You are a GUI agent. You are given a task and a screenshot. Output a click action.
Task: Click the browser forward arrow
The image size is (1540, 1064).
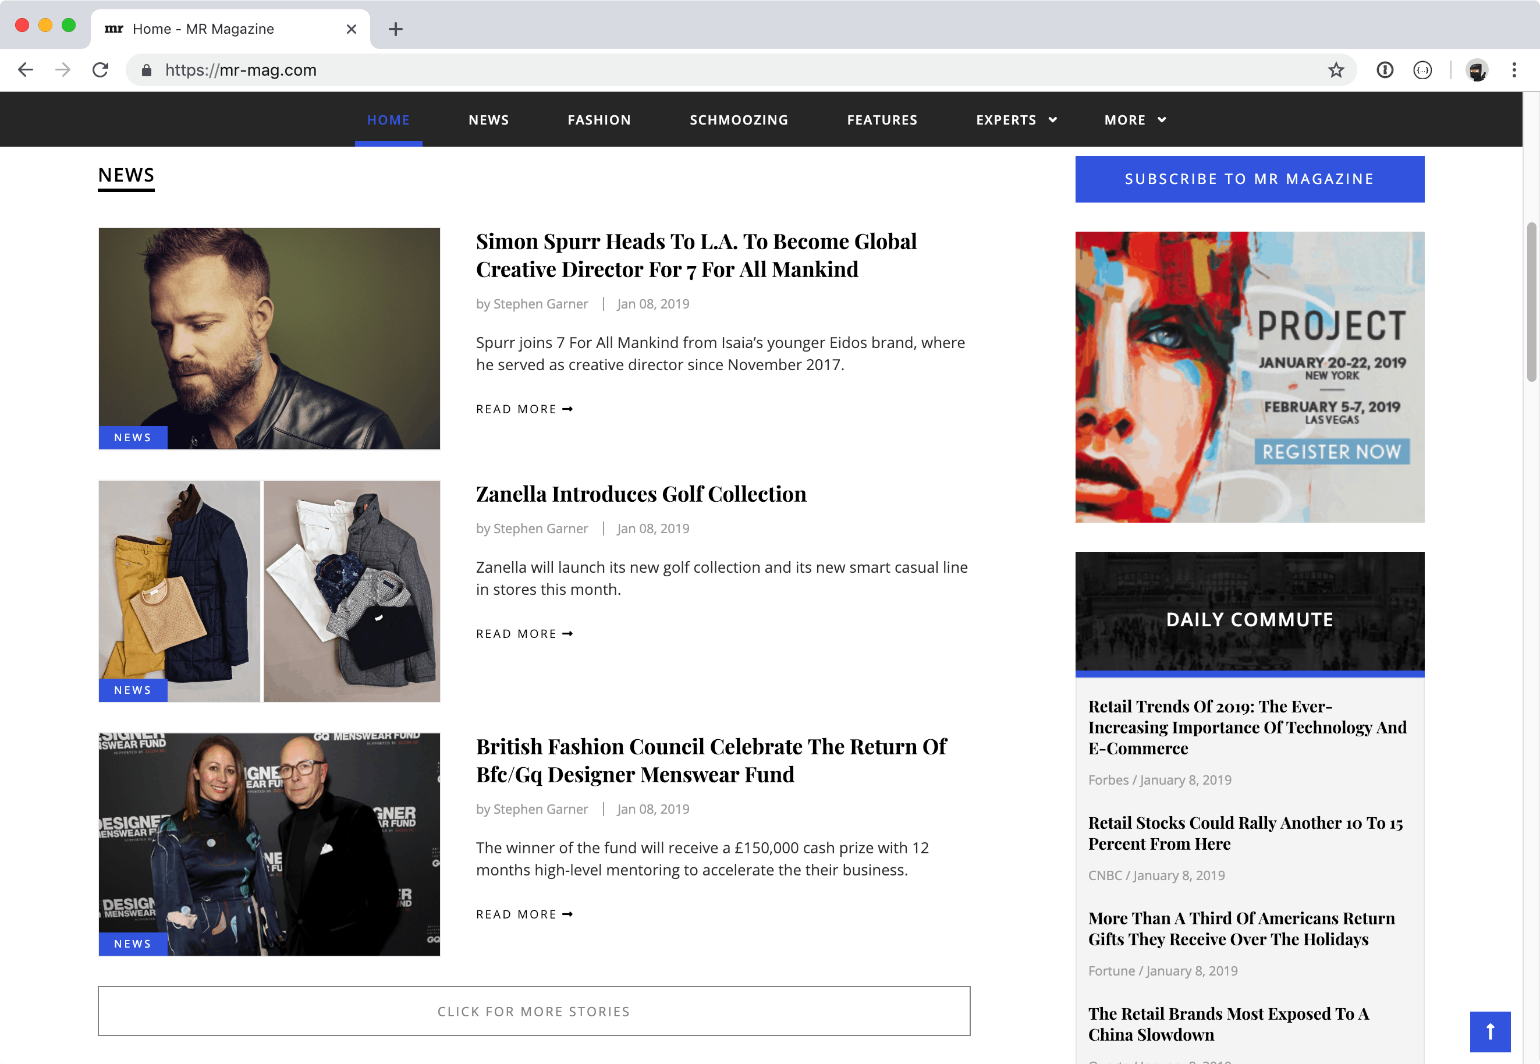click(x=63, y=70)
